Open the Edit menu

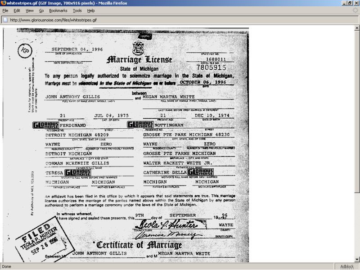click(x=17, y=10)
